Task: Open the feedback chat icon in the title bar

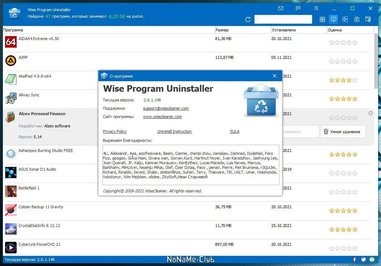Action: pos(298,8)
